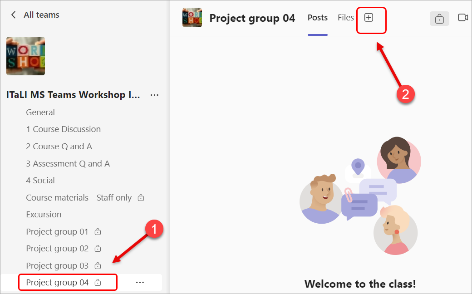
Task: Open the General channel
Action: click(40, 112)
